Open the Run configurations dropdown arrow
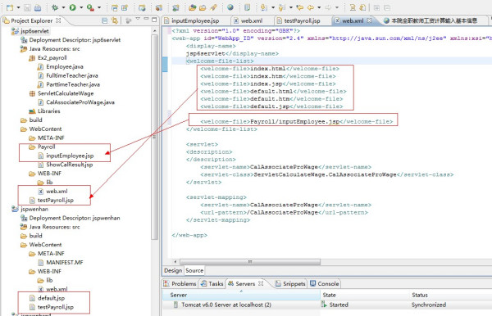The height and width of the screenshot is (316, 492). [x=81, y=7]
